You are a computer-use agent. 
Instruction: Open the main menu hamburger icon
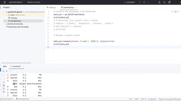coord(5,2)
